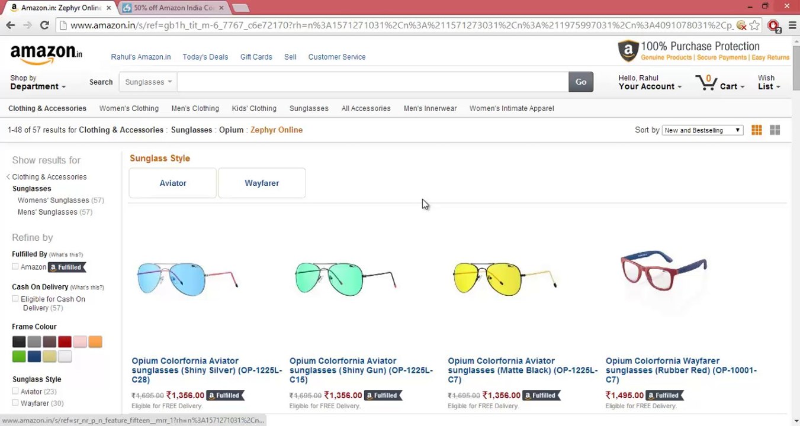Pick the orange frame colour swatch
The width and height of the screenshot is (800, 426).
(95, 341)
